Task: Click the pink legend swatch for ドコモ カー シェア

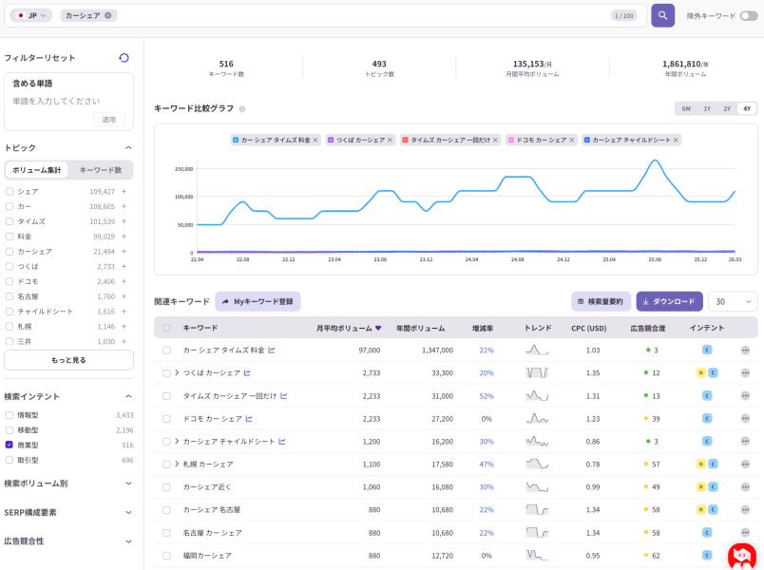Action: 511,141
